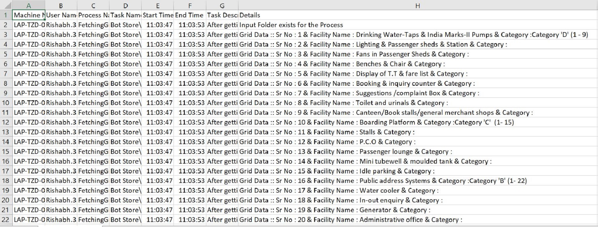Select the Display of T.T & fare list cell
The width and height of the screenshot is (598, 227).
coord(418,74)
